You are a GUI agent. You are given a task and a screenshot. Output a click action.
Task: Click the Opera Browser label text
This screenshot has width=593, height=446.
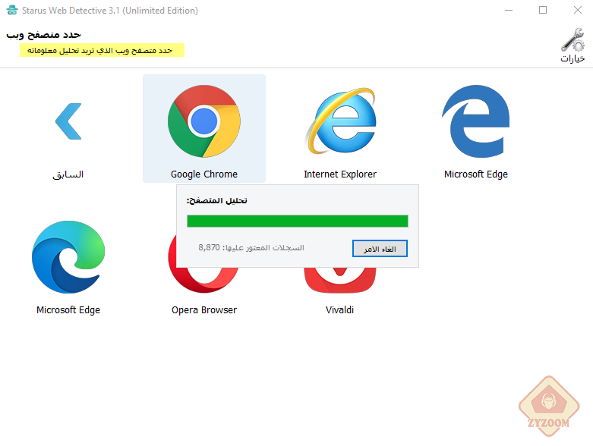pyautogui.click(x=204, y=310)
